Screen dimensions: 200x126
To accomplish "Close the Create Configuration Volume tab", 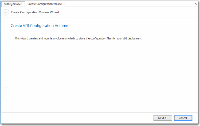I will [195, 4].
